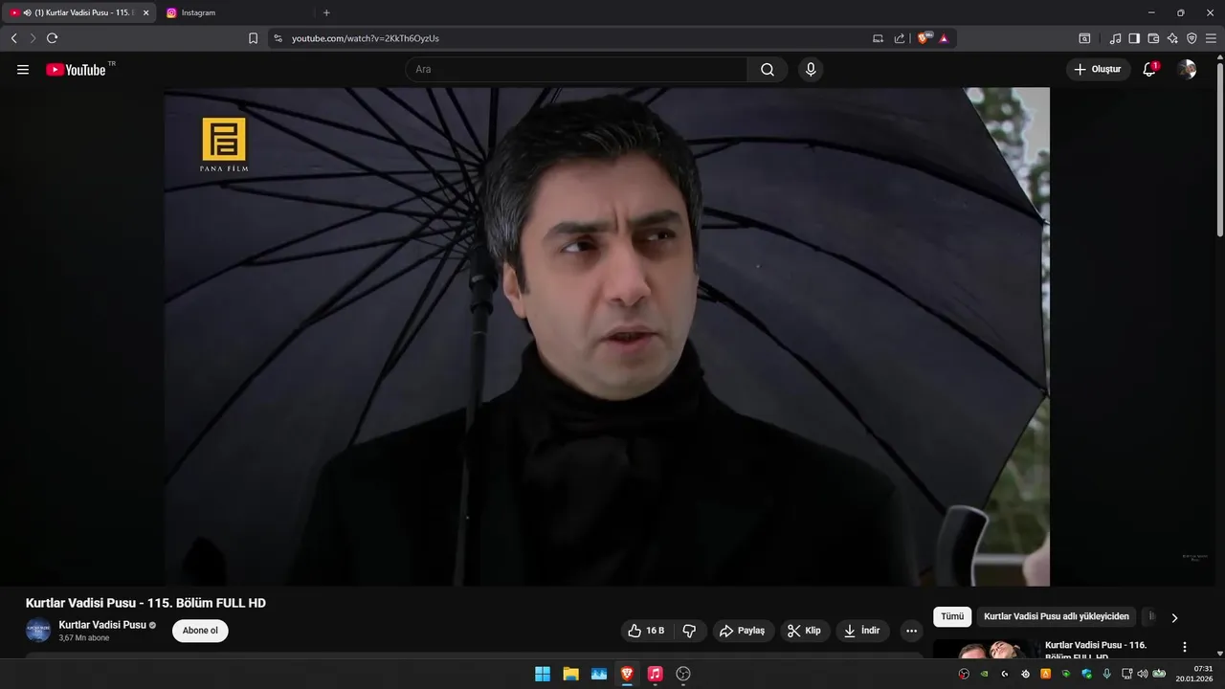Open the 116. Bölüm suggested video thumbnail
The image size is (1225, 689).
coord(985,650)
